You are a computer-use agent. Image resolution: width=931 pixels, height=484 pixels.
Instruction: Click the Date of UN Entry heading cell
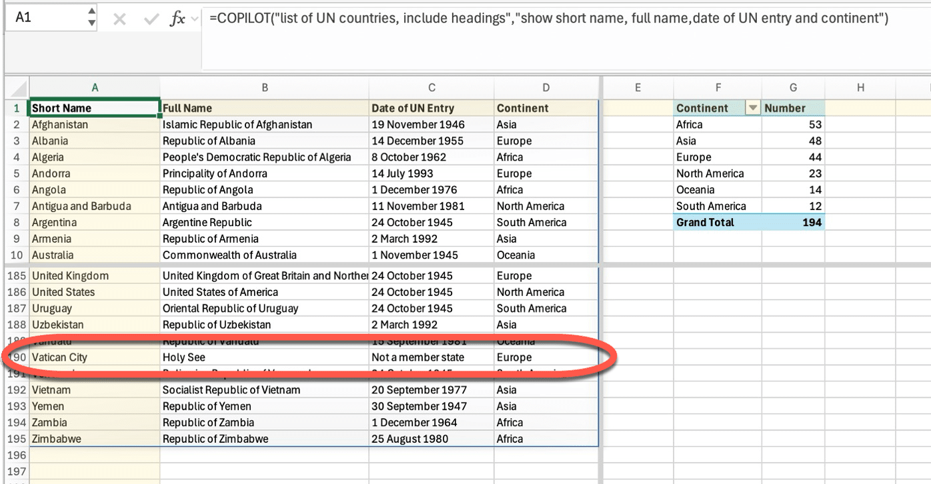pyautogui.click(x=431, y=108)
